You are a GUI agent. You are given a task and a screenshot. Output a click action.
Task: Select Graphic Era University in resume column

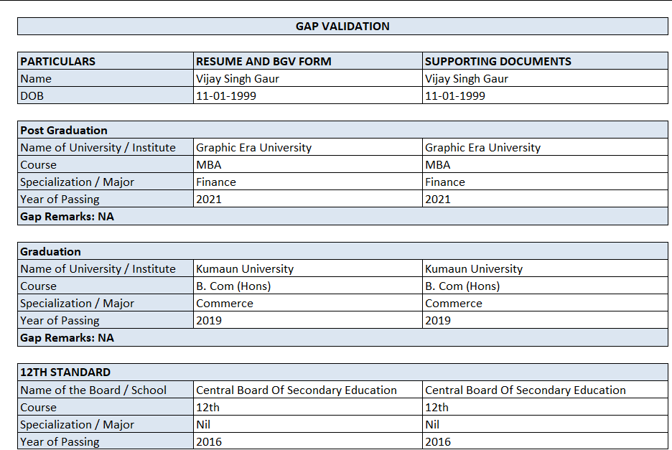pos(308,147)
